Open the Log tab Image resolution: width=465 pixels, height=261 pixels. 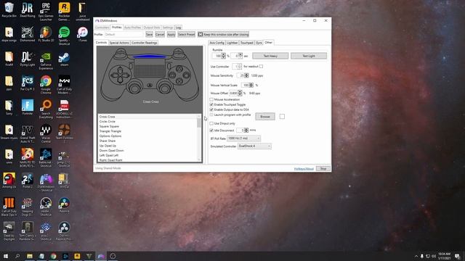[x=178, y=28]
